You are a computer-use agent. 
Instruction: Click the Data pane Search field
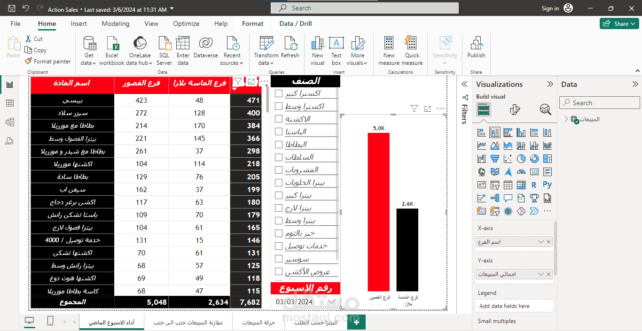click(x=600, y=103)
